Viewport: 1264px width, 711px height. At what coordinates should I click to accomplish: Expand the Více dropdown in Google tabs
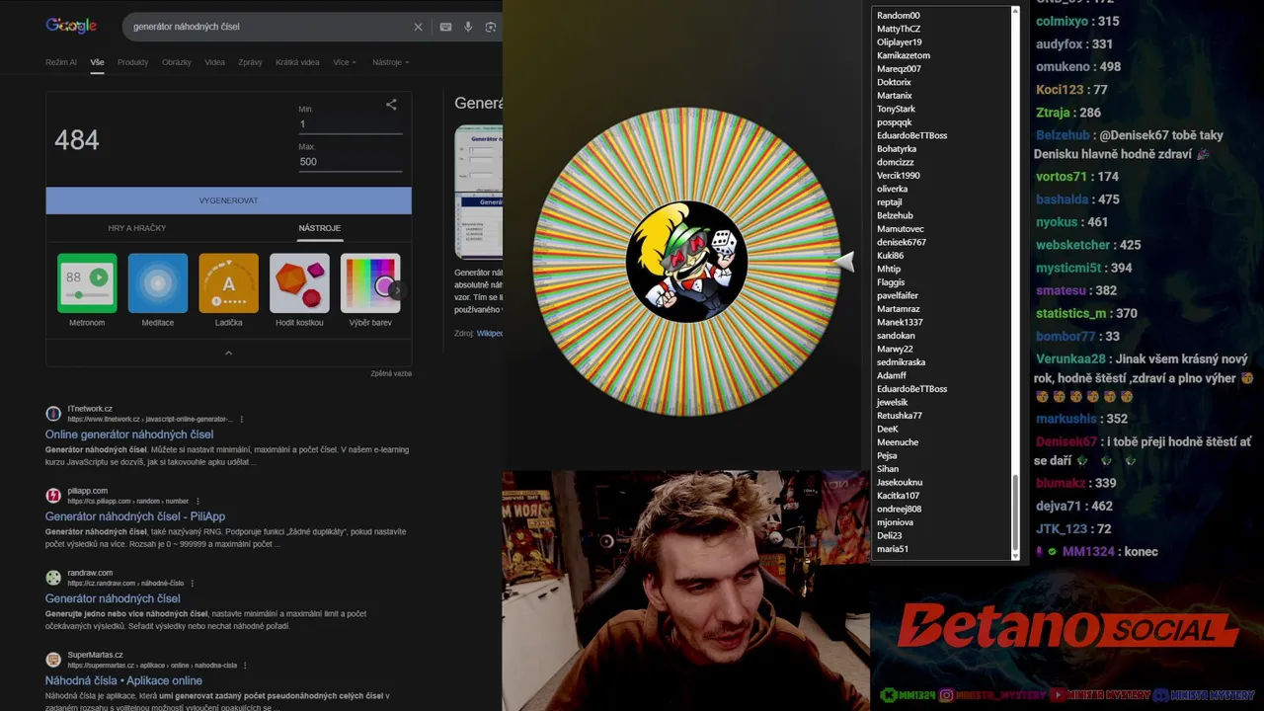click(345, 62)
